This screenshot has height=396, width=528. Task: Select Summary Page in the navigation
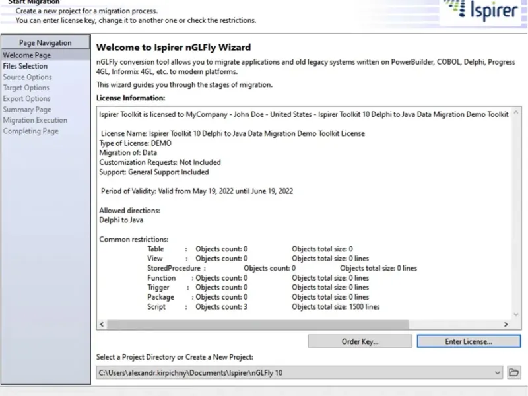coord(27,110)
